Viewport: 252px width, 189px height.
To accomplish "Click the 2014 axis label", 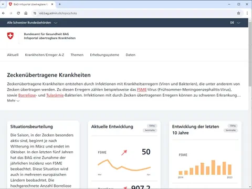I will [x=181, y=177].
